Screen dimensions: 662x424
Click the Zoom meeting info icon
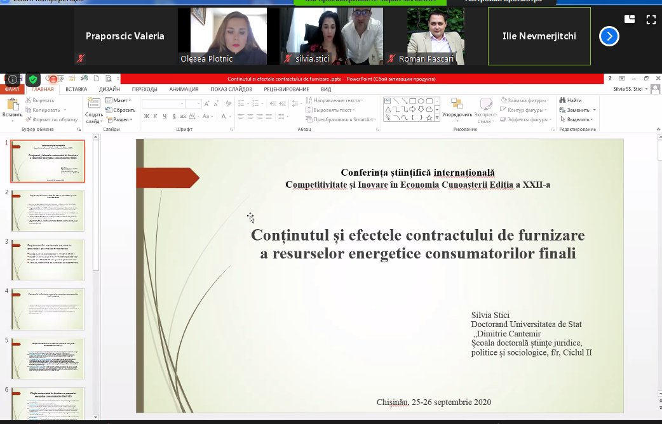[x=13, y=79]
